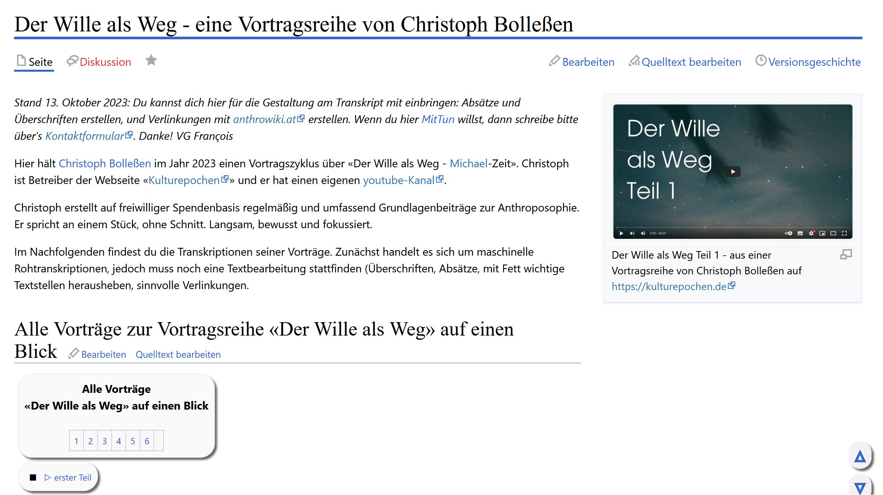Click the pencil icon by Quelltext bearbeiten at top
This screenshot has height=495, width=883.
(634, 61)
